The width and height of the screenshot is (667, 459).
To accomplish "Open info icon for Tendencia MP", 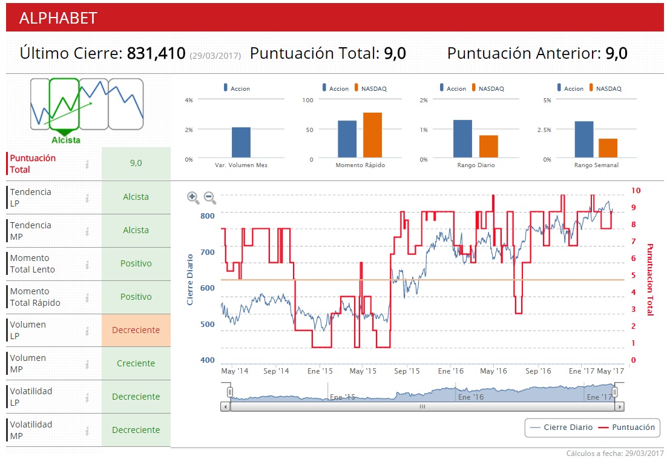I will [x=87, y=231].
